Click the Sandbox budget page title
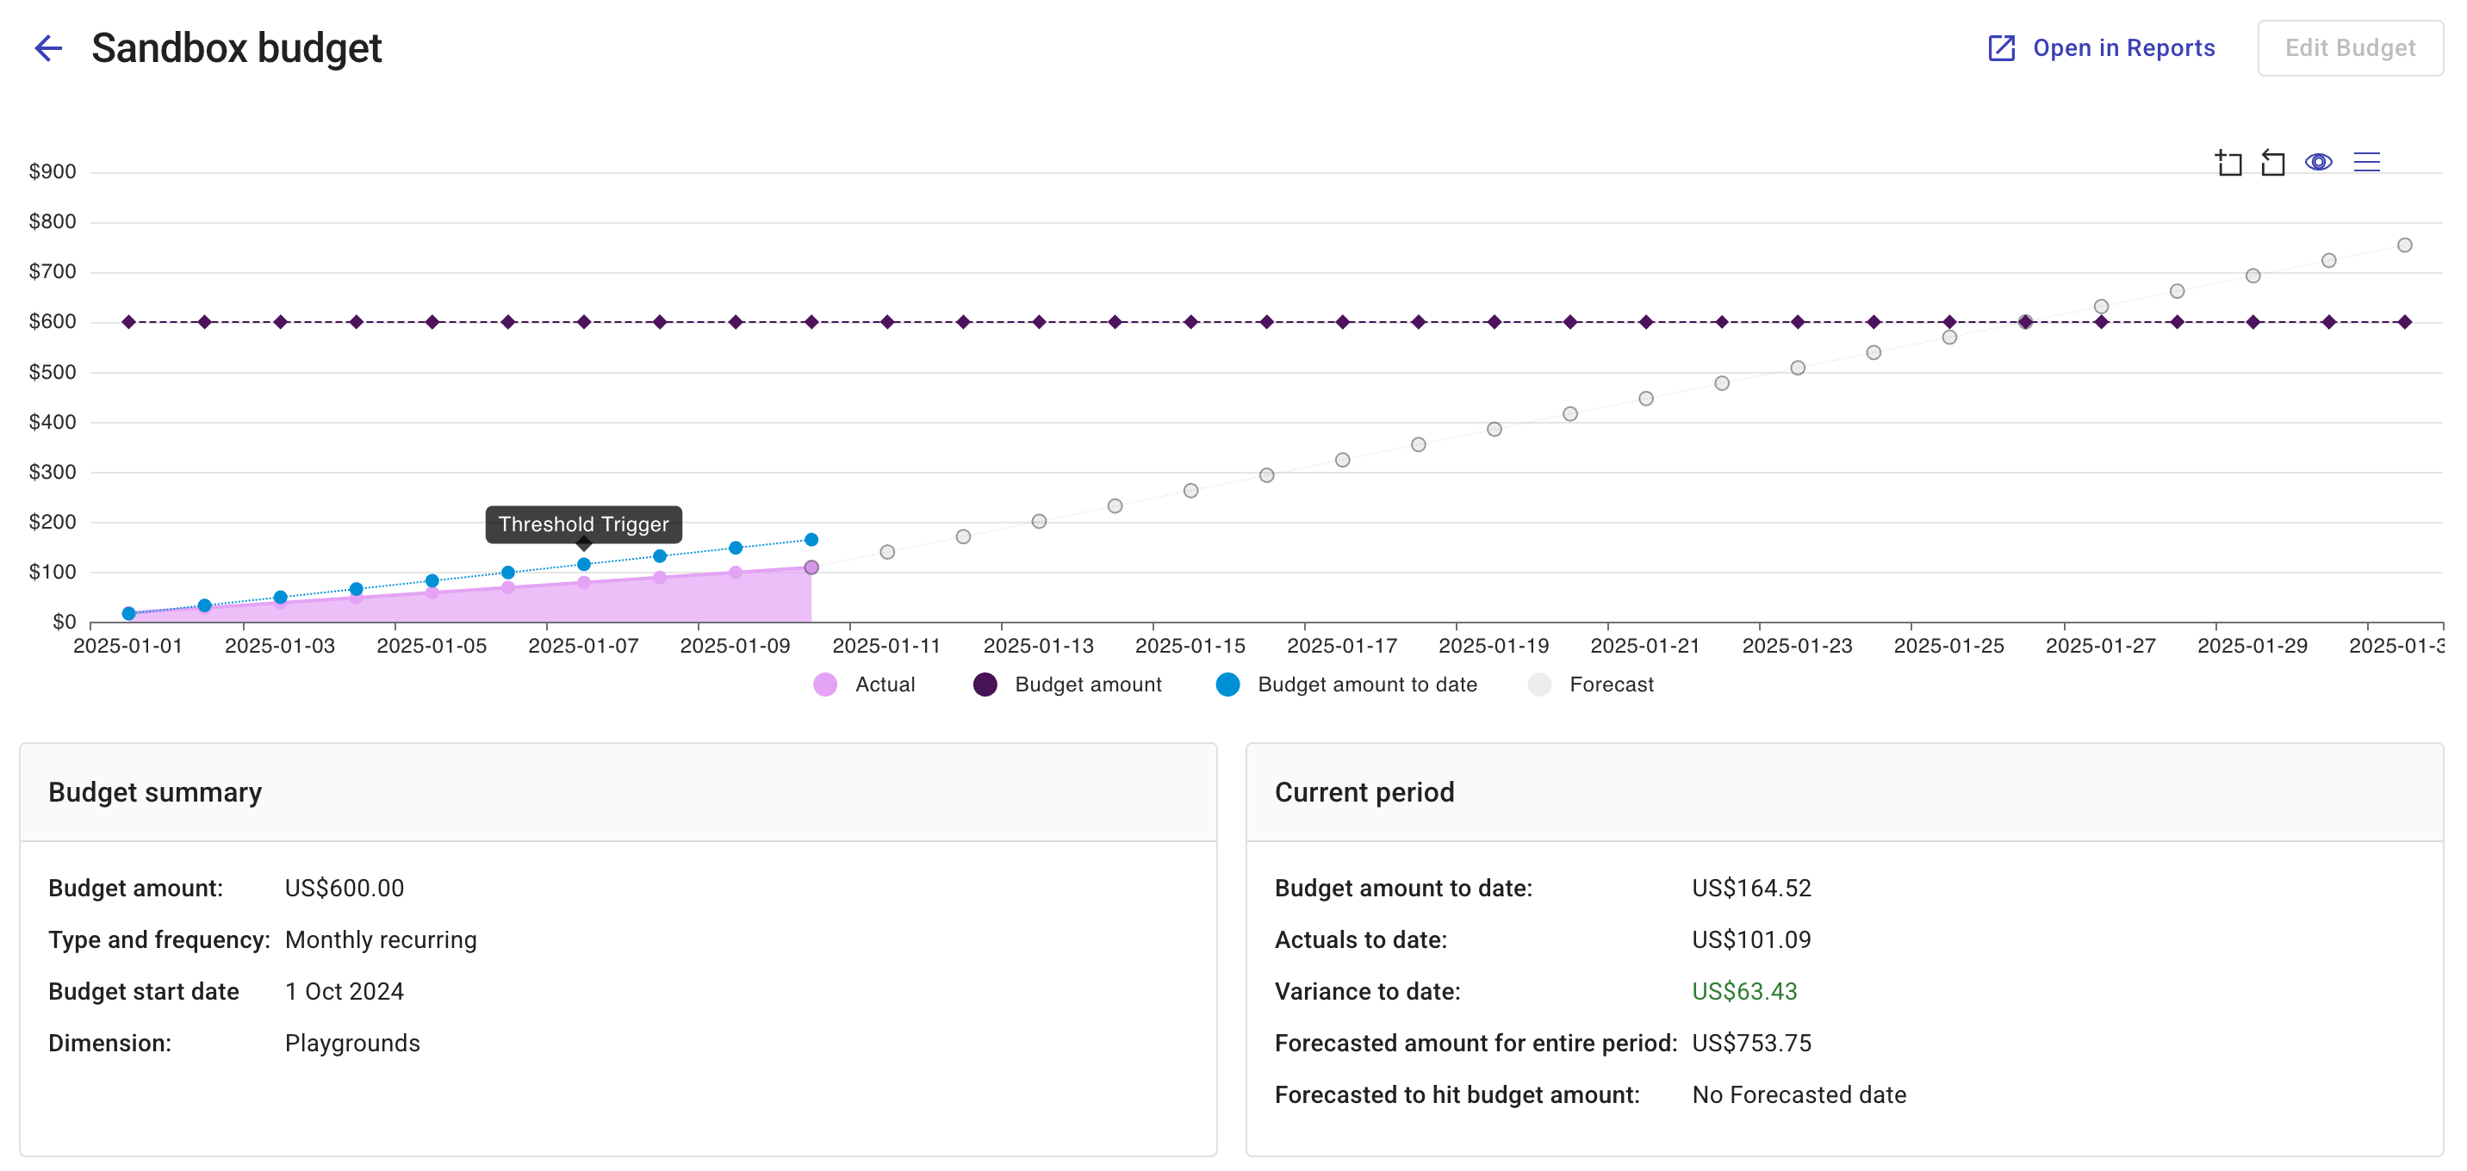 237,48
